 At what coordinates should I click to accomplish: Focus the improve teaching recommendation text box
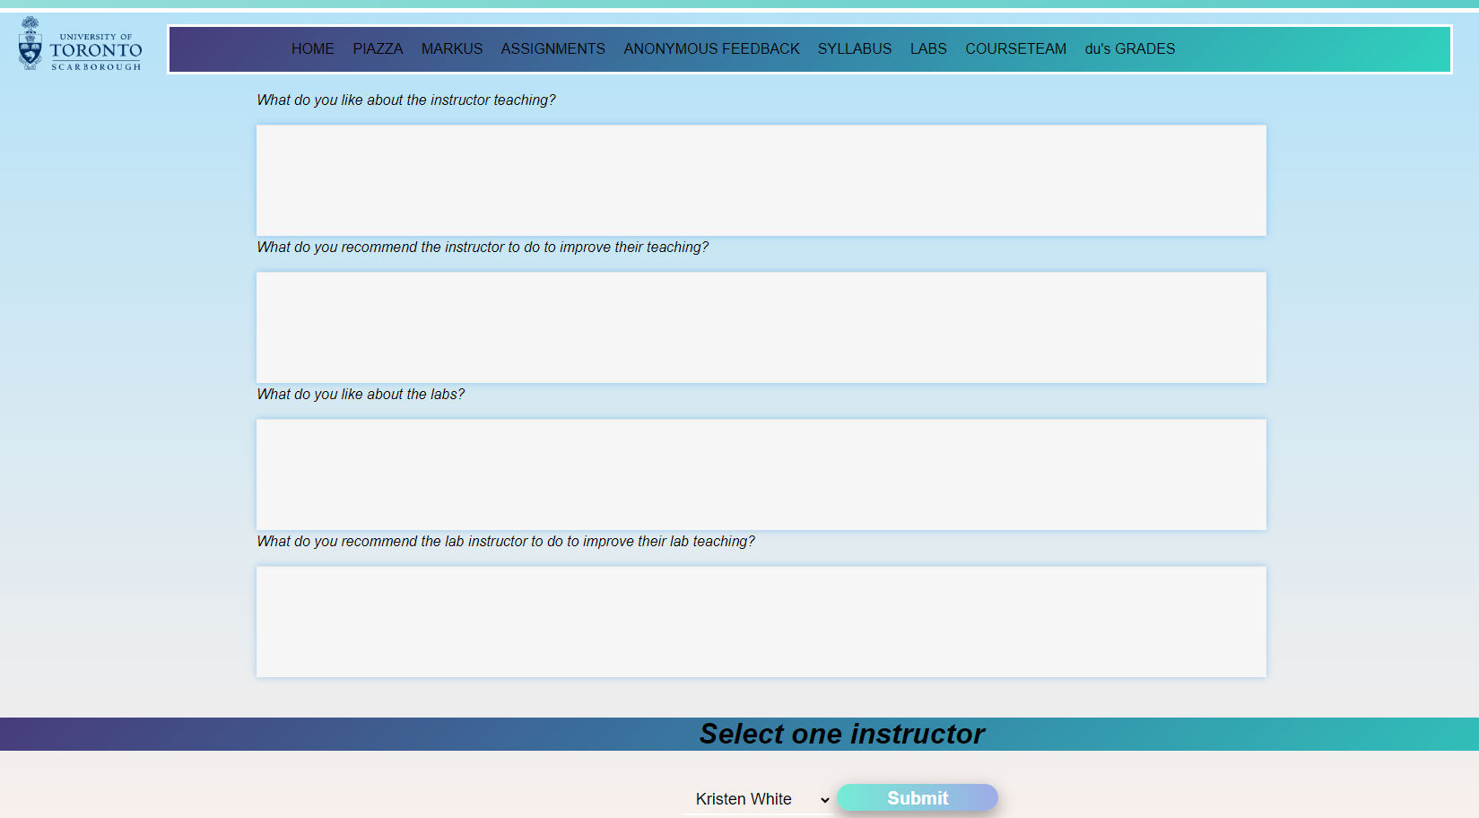point(761,327)
